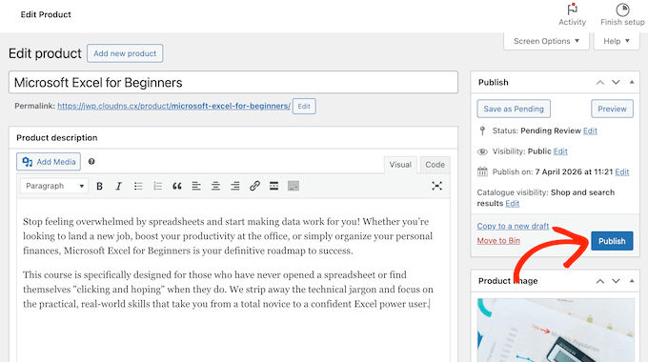Expand the Help dropdown
The height and width of the screenshot is (362, 648).
[x=617, y=41]
